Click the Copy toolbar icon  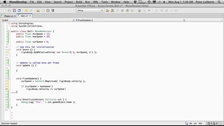pos(43,10)
